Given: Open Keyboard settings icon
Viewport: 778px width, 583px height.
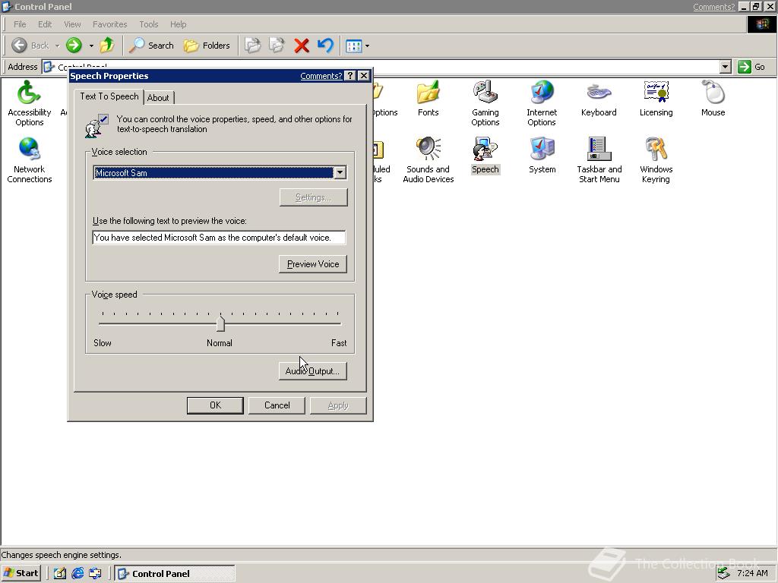Looking at the screenshot, I should [x=599, y=99].
